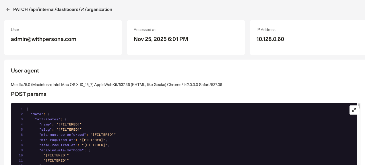The width and height of the screenshot is (365, 165).
Task: Click the "mfa-must-be-enforced" key
Action: [63, 135]
